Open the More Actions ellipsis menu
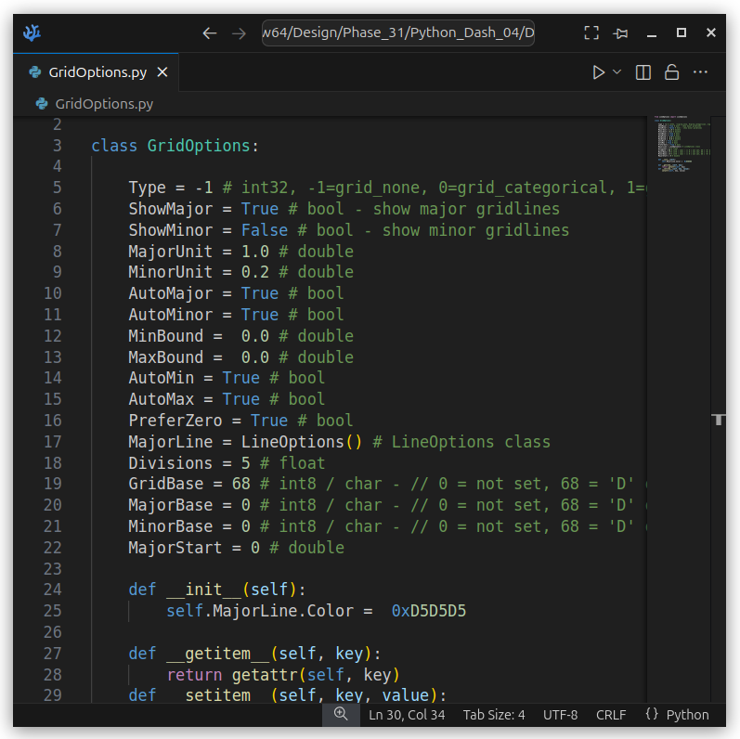 click(700, 72)
